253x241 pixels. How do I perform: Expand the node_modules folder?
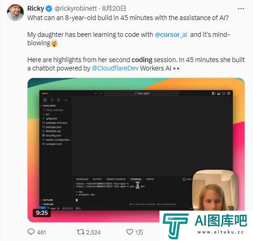tap(53, 110)
